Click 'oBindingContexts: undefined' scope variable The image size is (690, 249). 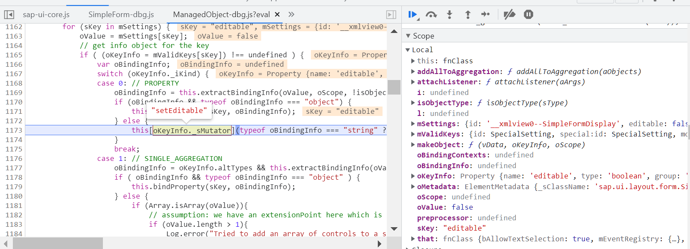click(x=475, y=155)
